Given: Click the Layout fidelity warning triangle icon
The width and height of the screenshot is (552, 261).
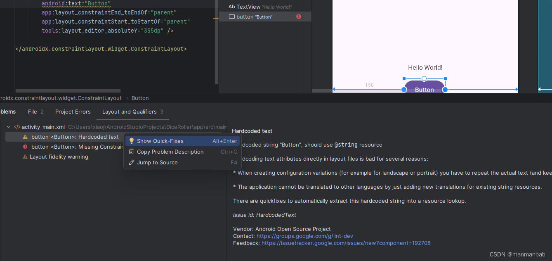Looking at the screenshot, I should (x=25, y=157).
